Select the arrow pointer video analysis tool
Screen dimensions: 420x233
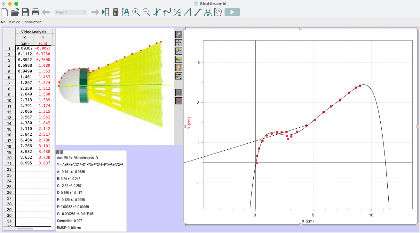pyautogui.click(x=179, y=34)
